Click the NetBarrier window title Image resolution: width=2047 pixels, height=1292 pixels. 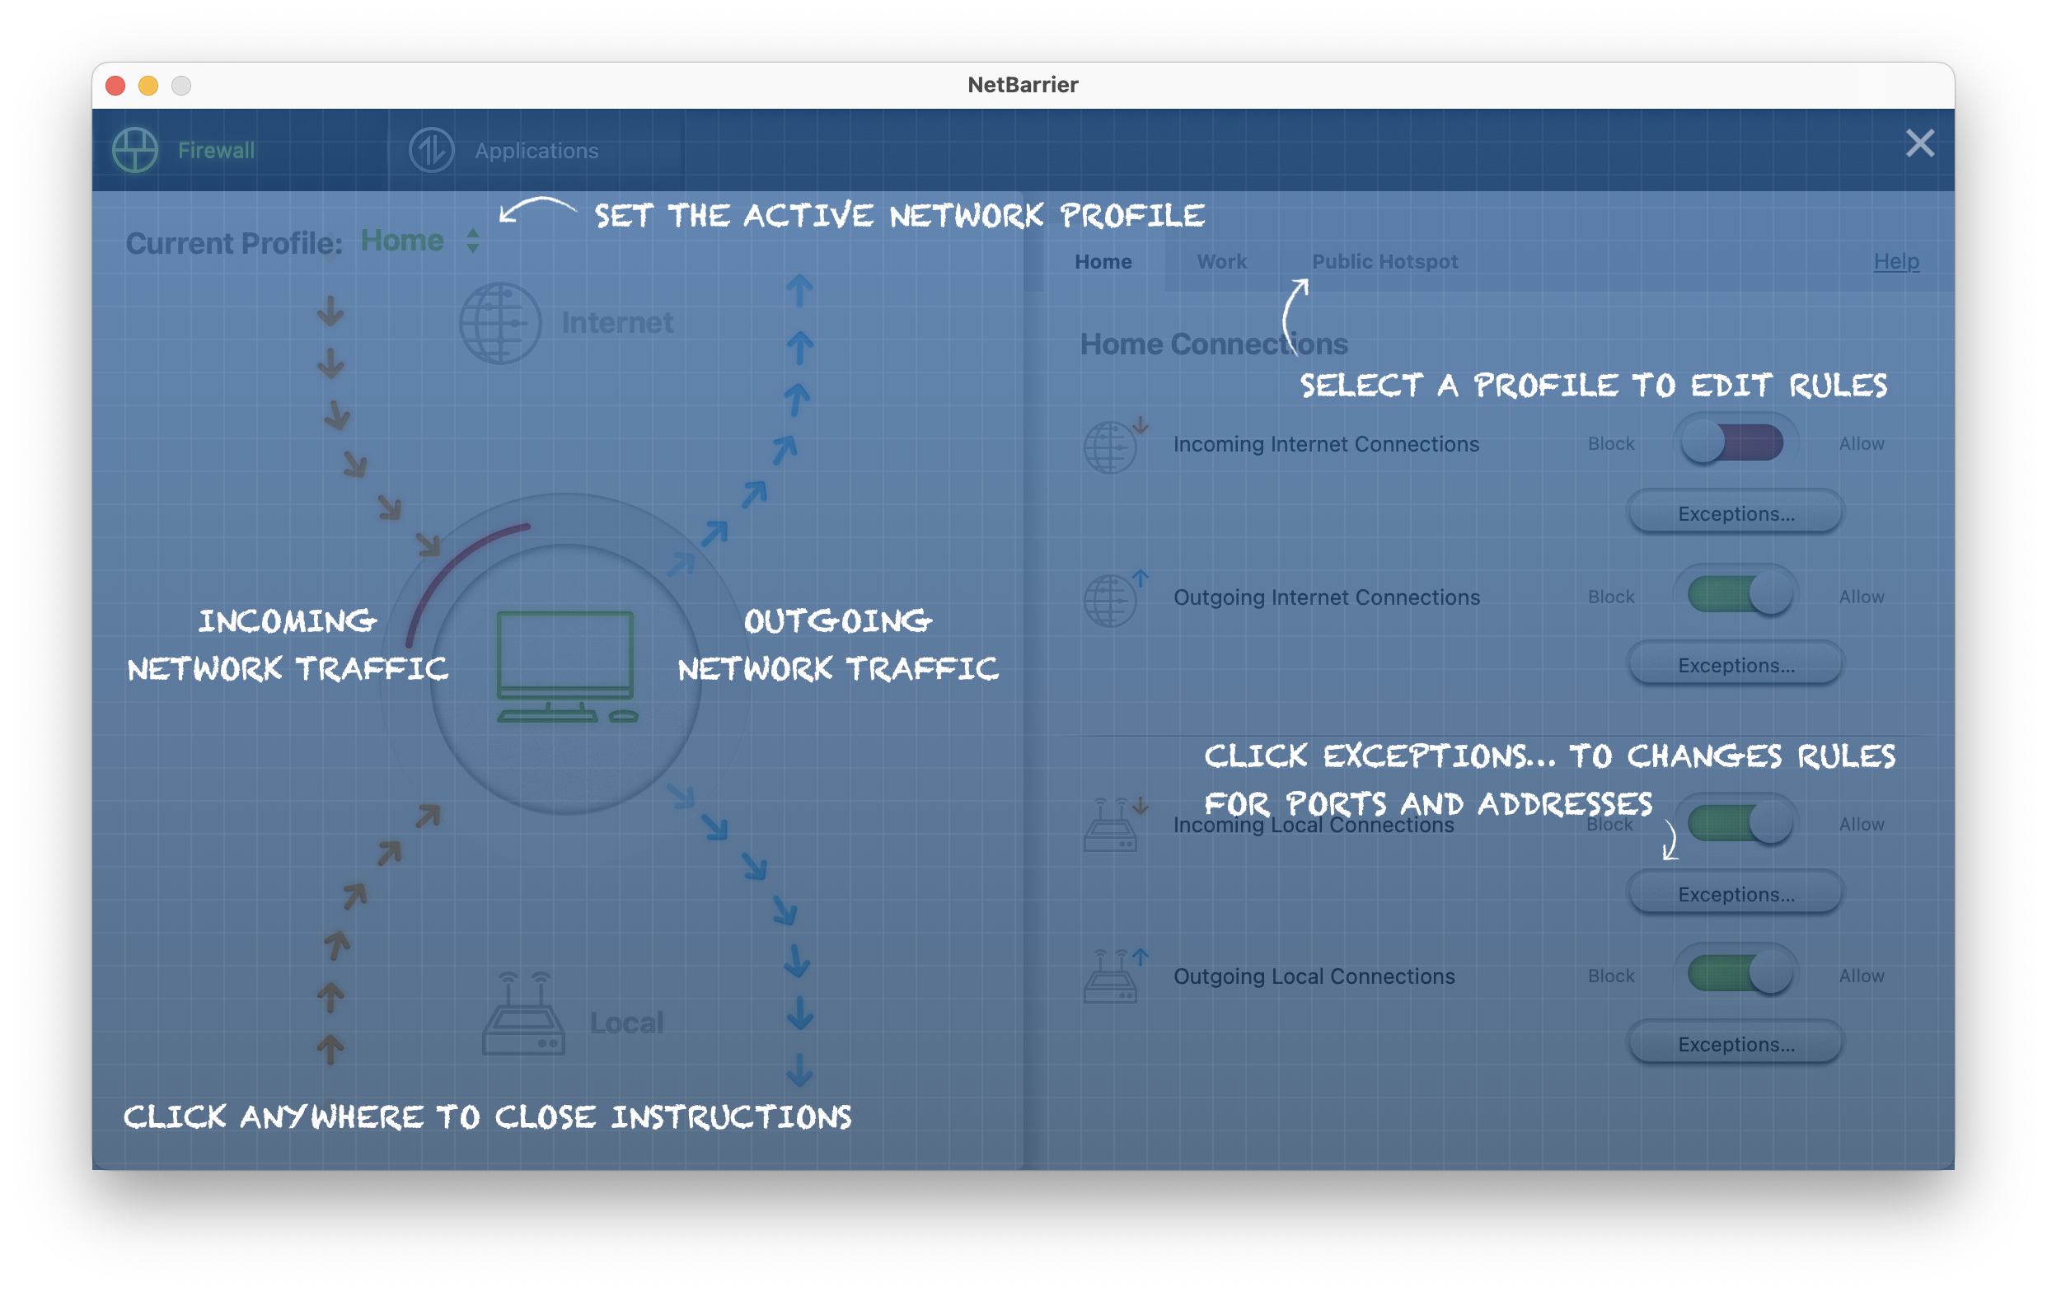pyautogui.click(x=1023, y=85)
